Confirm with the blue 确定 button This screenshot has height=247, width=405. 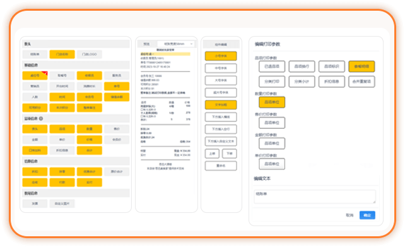(x=367, y=215)
